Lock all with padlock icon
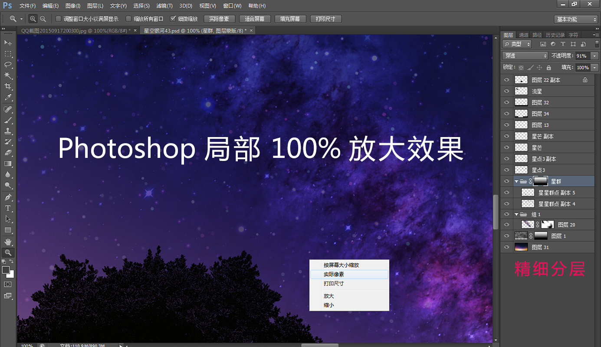 click(x=548, y=68)
